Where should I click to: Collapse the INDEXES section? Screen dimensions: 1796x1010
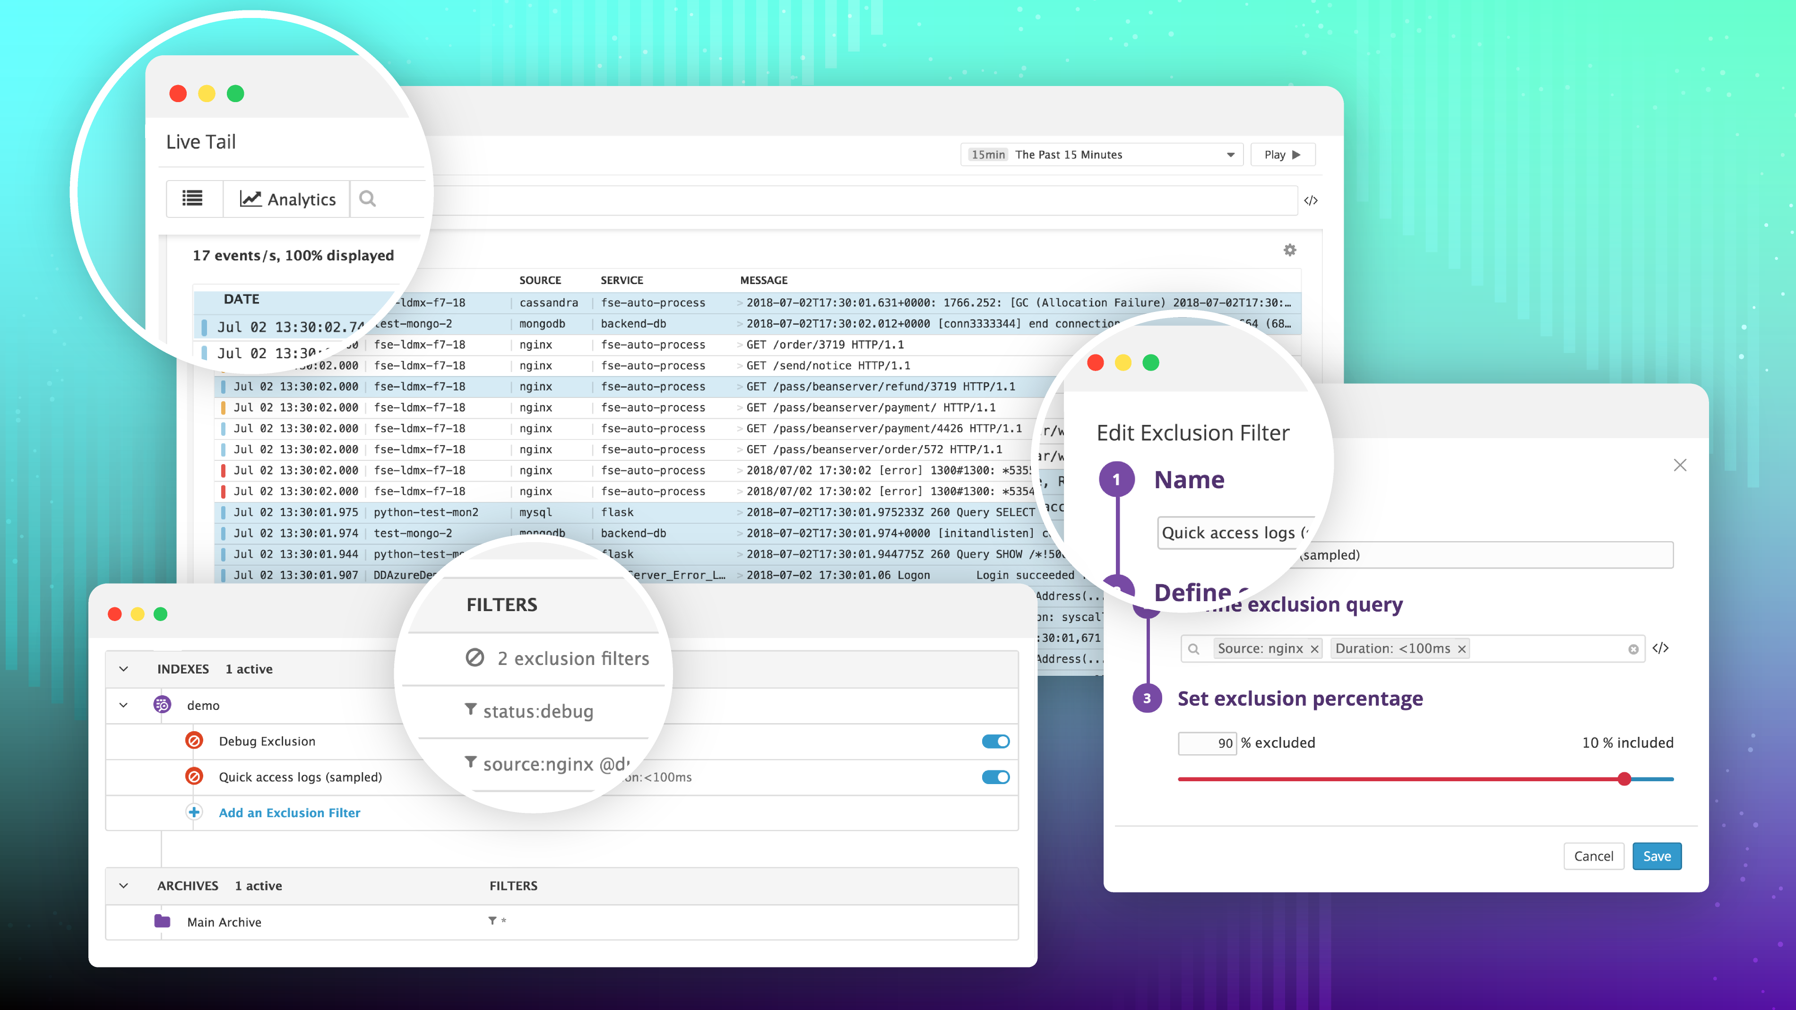tap(123, 668)
